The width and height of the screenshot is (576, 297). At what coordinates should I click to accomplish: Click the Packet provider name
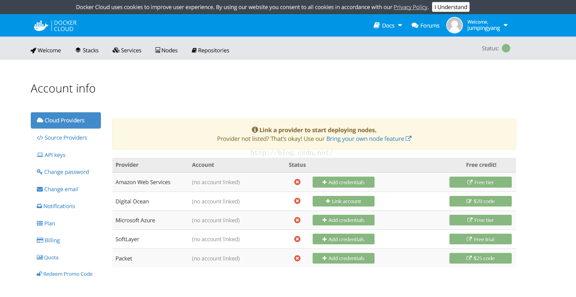124,258
